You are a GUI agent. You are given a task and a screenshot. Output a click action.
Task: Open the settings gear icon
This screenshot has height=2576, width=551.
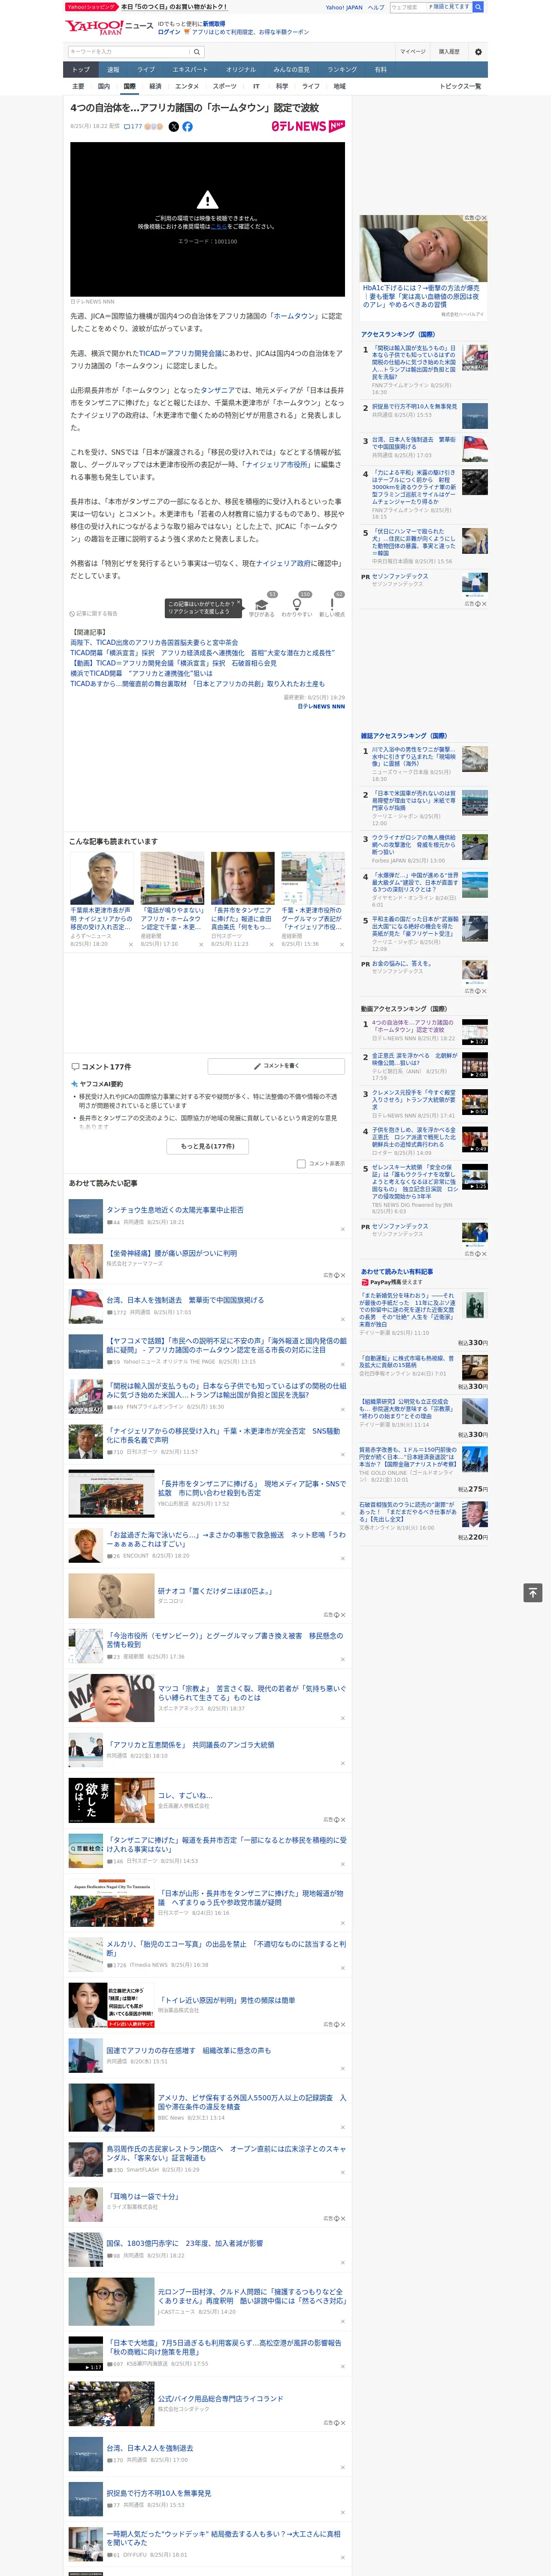pos(477,52)
